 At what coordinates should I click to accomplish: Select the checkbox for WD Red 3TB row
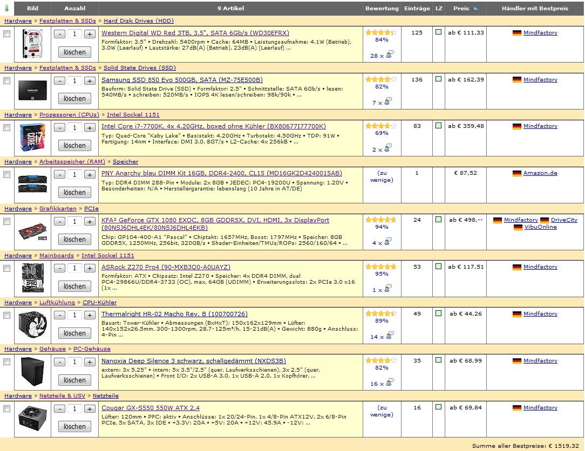point(6,34)
